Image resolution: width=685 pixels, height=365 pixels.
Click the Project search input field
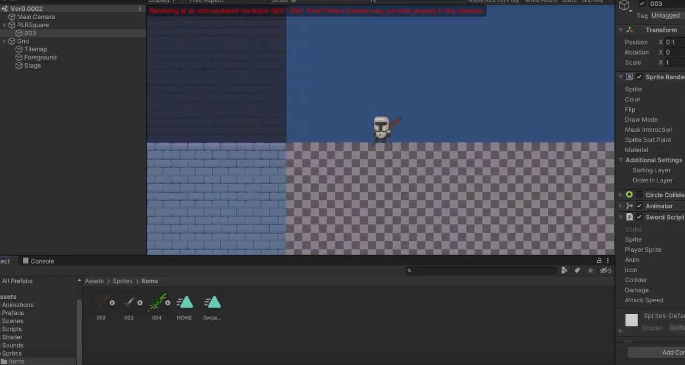coord(484,271)
